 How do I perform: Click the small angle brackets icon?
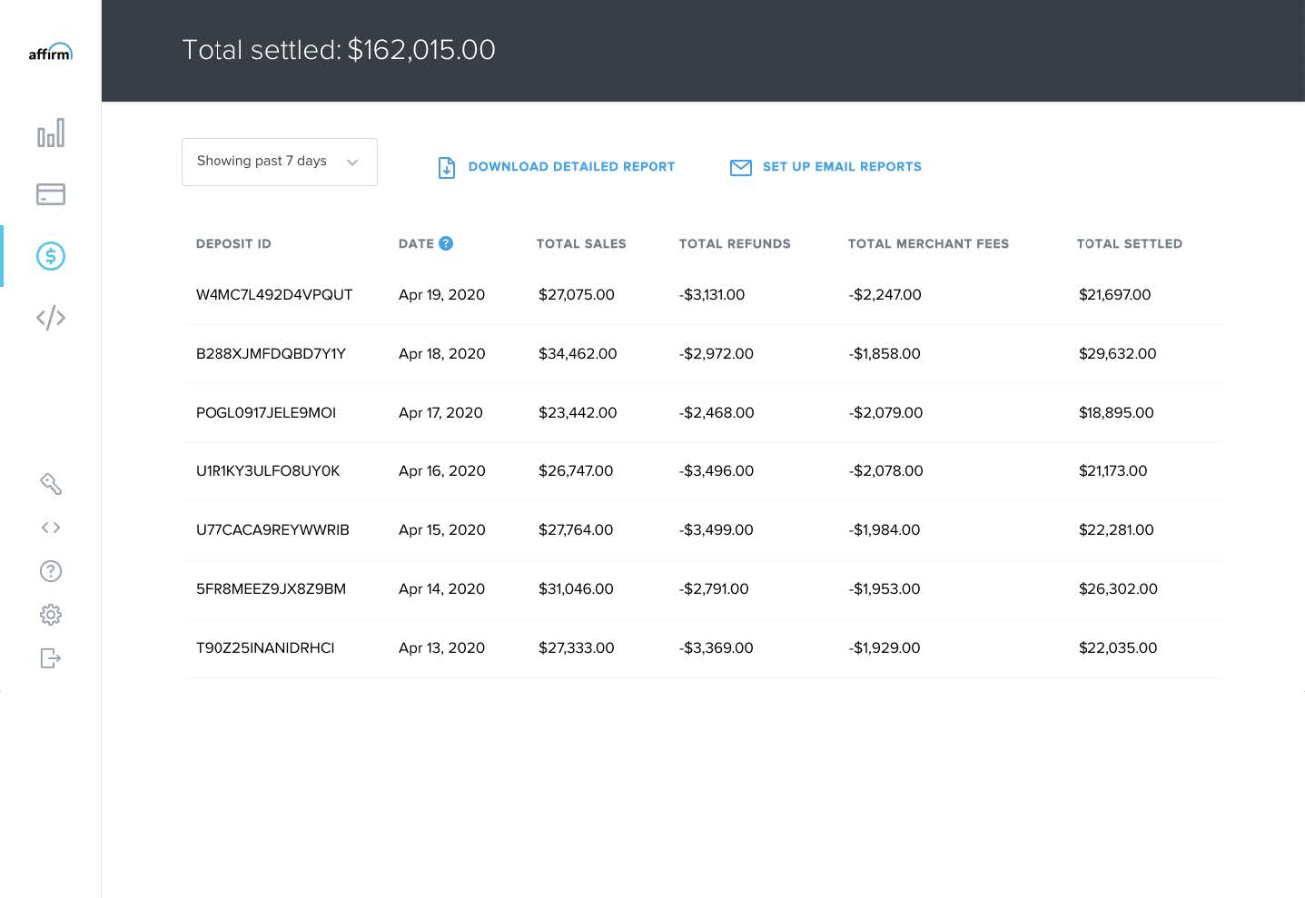(51, 528)
